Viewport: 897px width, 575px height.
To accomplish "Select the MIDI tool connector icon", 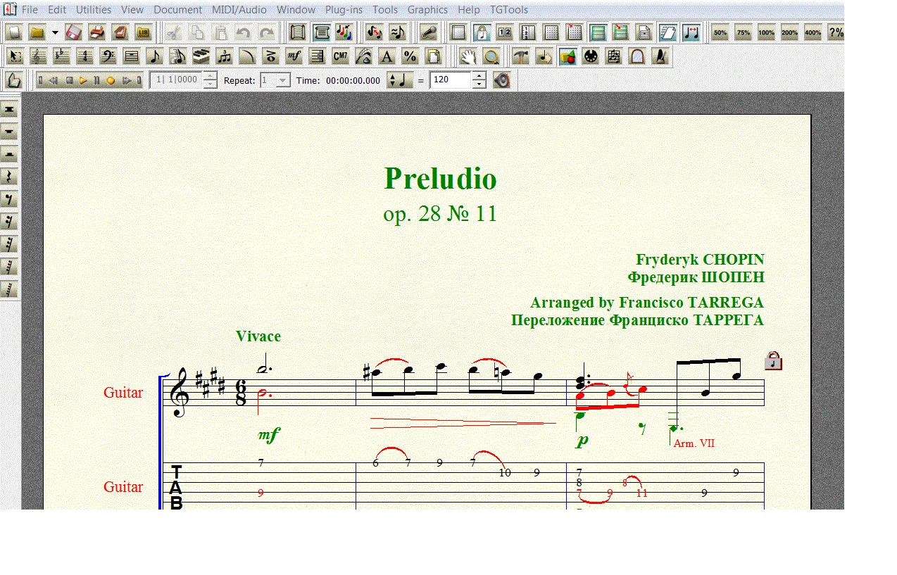I will point(591,57).
